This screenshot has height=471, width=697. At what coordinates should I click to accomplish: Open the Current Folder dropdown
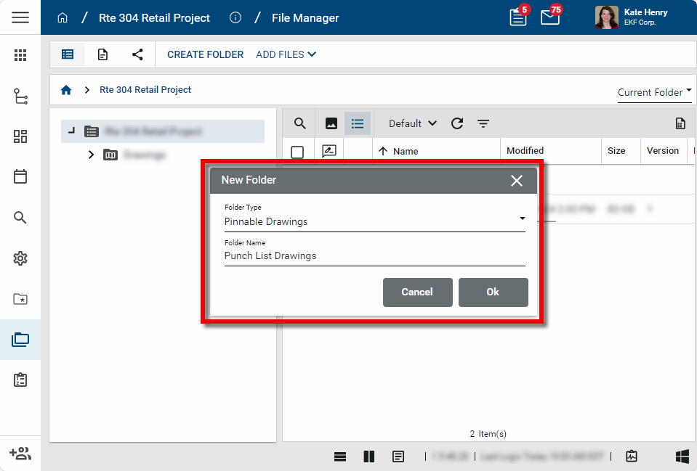[x=654, y=92]
